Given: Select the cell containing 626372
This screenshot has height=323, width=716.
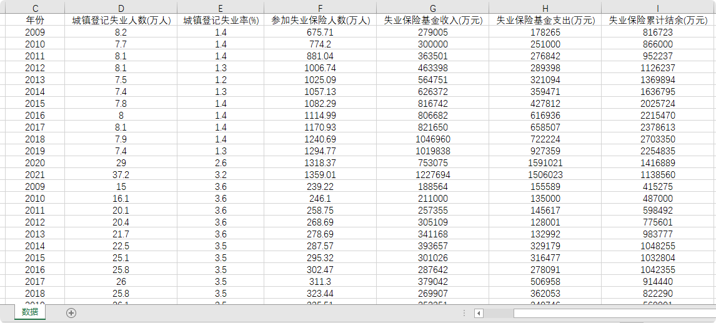Looking at the screenshot, I should 433,91.
